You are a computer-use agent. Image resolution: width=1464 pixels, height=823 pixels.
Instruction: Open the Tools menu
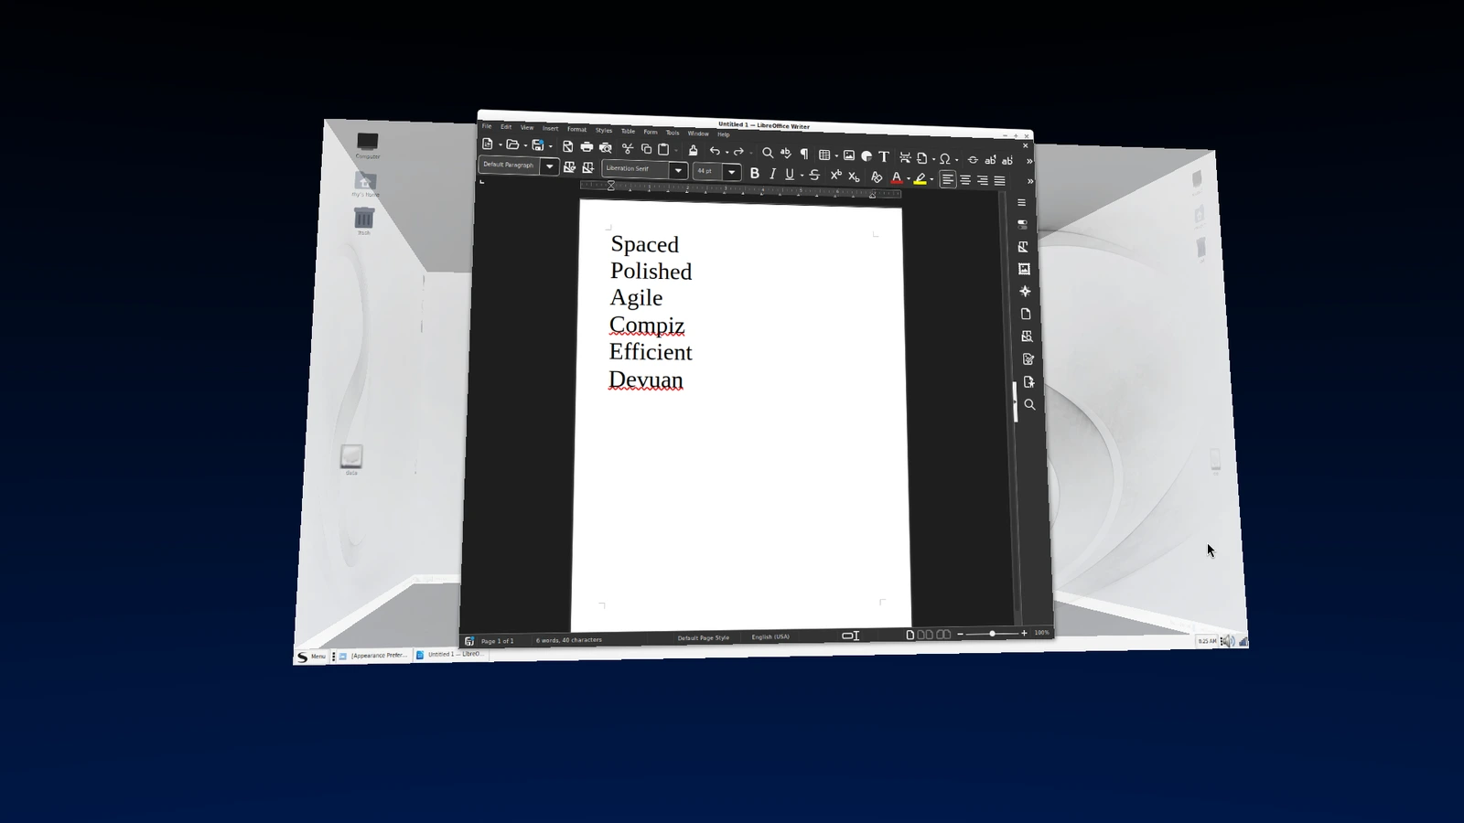(x=673, y=133)
